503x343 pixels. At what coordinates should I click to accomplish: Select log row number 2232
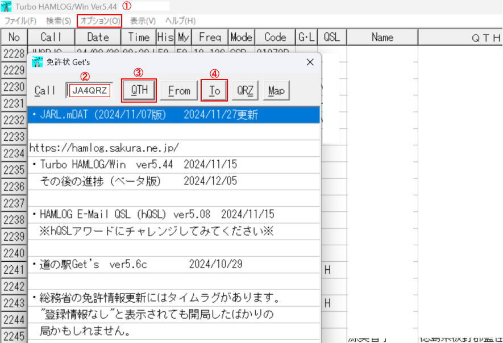tap(14, 120)
